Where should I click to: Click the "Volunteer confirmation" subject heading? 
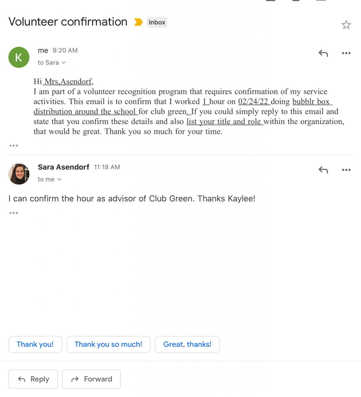click(x=68, y=22)
